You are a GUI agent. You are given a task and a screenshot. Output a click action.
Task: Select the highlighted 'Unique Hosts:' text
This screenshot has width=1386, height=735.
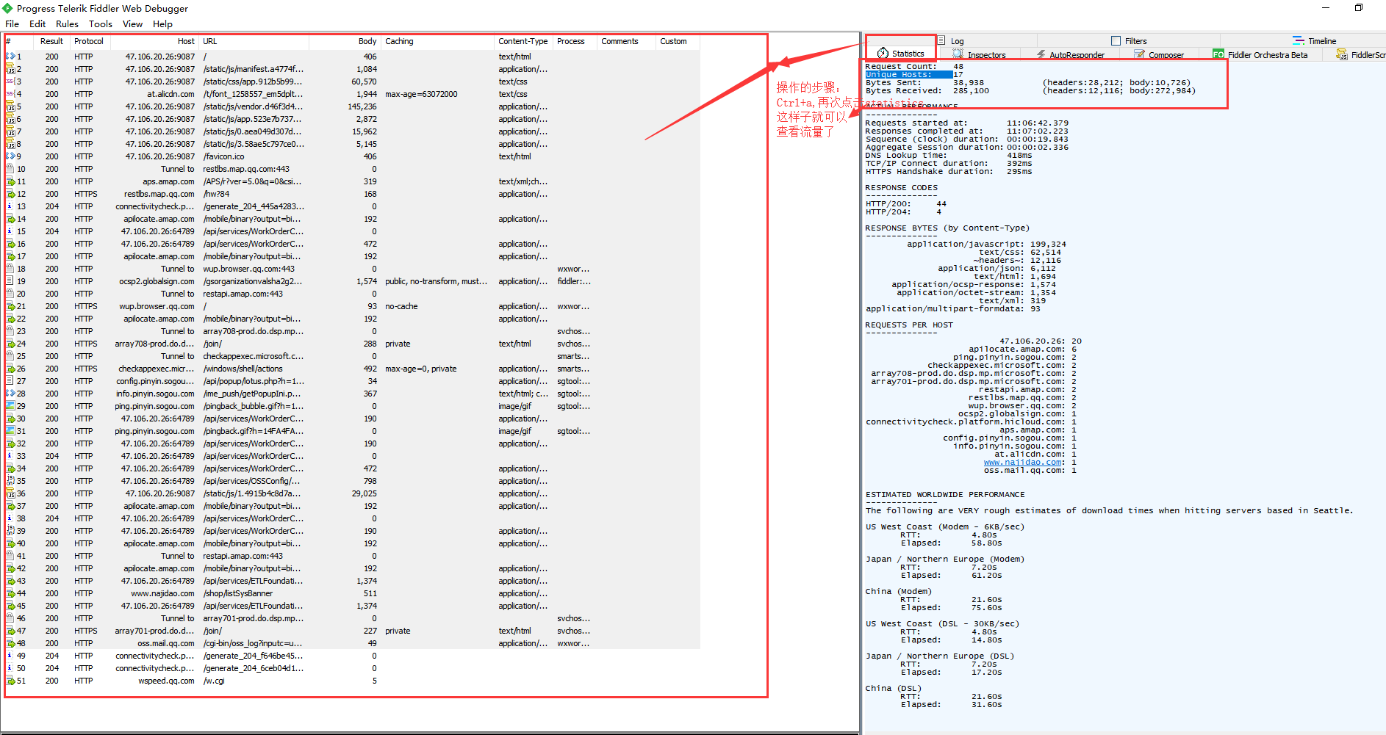(898, 75)
